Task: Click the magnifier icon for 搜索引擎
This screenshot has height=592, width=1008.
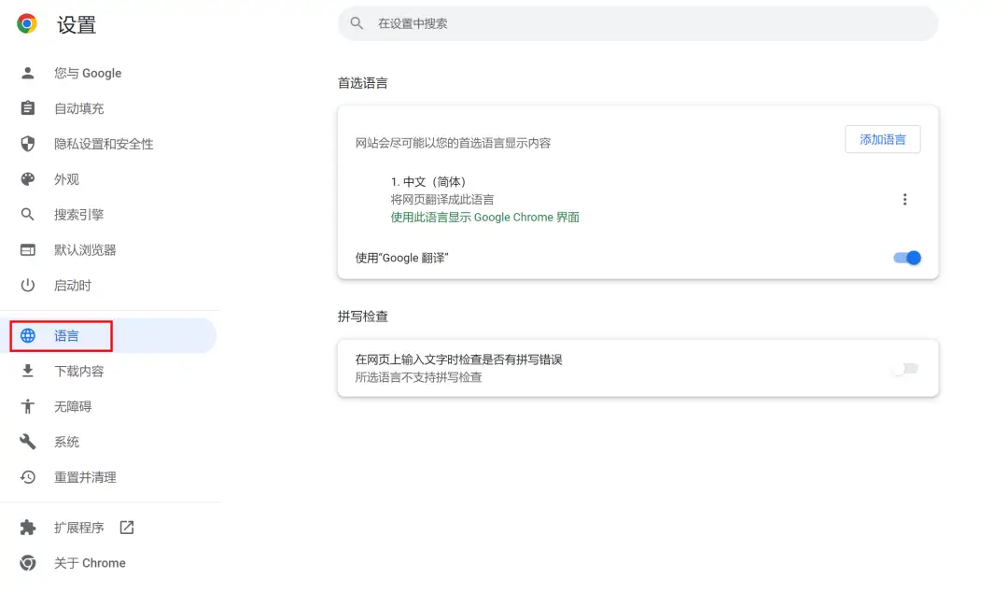Action: click(28, 214)
